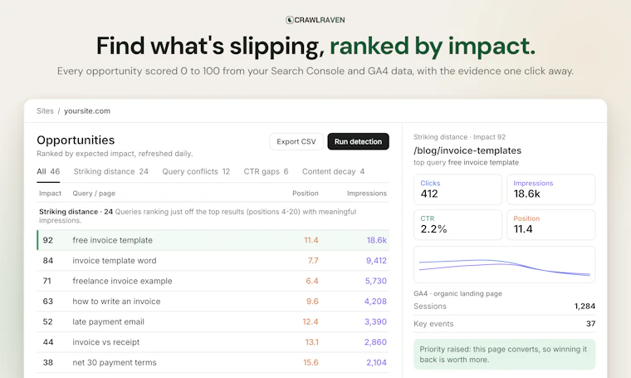This screenshot has height=378, width=631.
Task: Open the Query conflicts tab
Action: pos(196,171)
